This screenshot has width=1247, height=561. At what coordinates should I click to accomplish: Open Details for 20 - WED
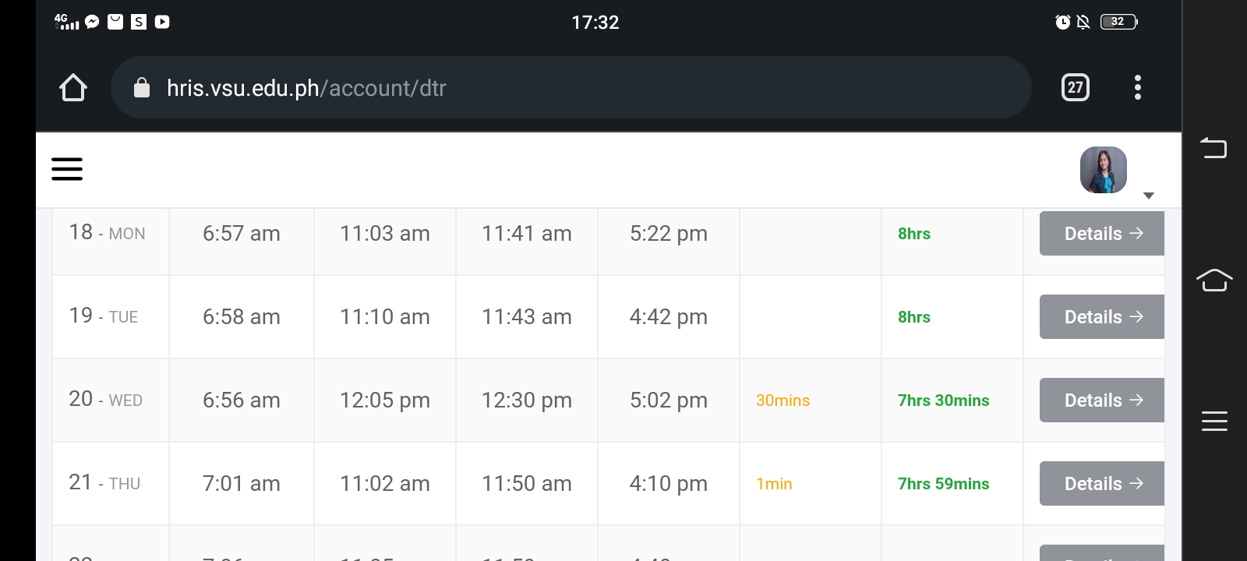[1102, 400]
